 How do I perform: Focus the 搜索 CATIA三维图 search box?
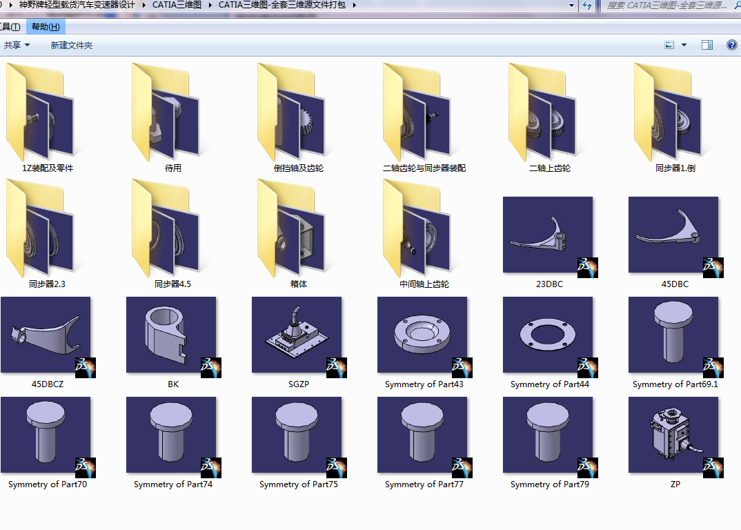click(670, 6)
